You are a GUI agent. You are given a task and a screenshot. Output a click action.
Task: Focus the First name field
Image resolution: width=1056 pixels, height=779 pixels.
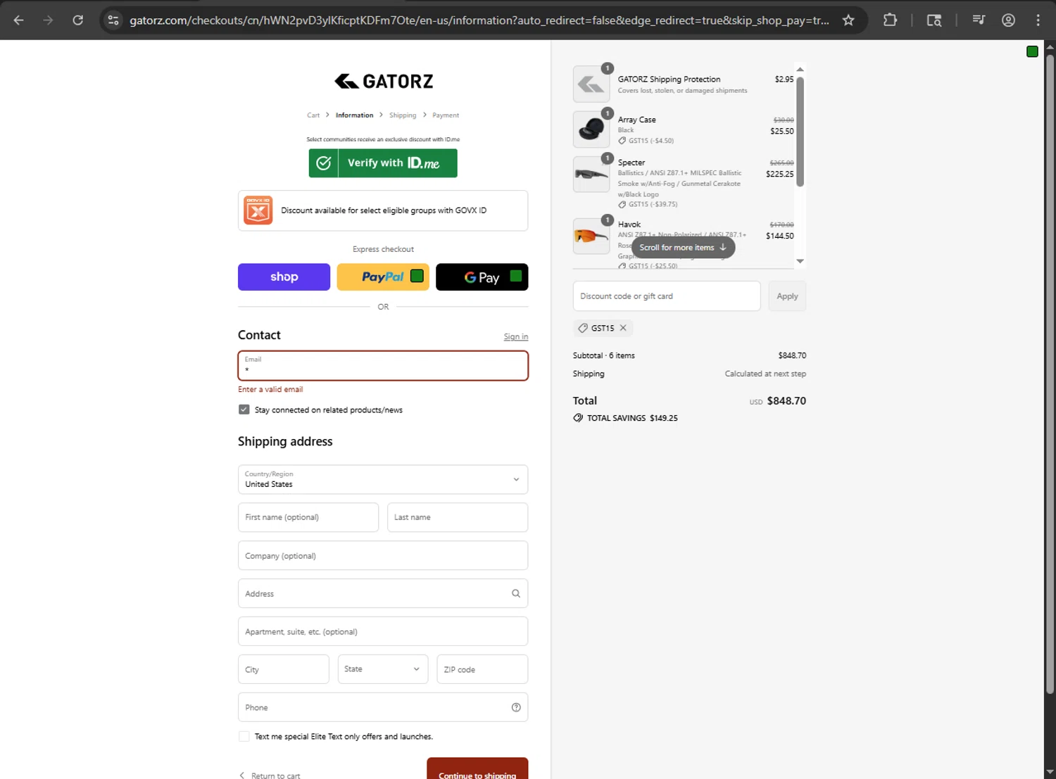(x=308, y=517)
